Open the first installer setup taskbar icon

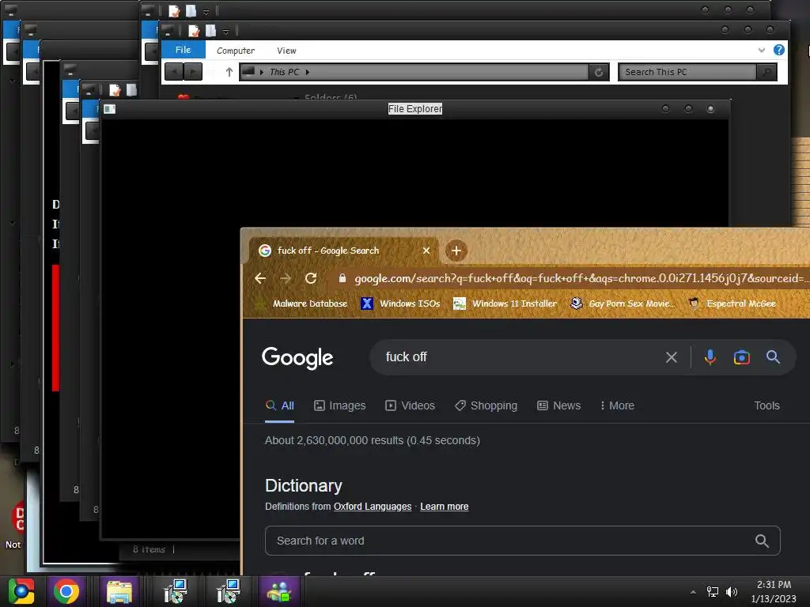coord(175,591)
